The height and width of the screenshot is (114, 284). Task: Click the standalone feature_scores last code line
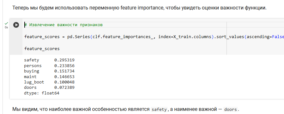pyautogui.click(x=42, y=49)
